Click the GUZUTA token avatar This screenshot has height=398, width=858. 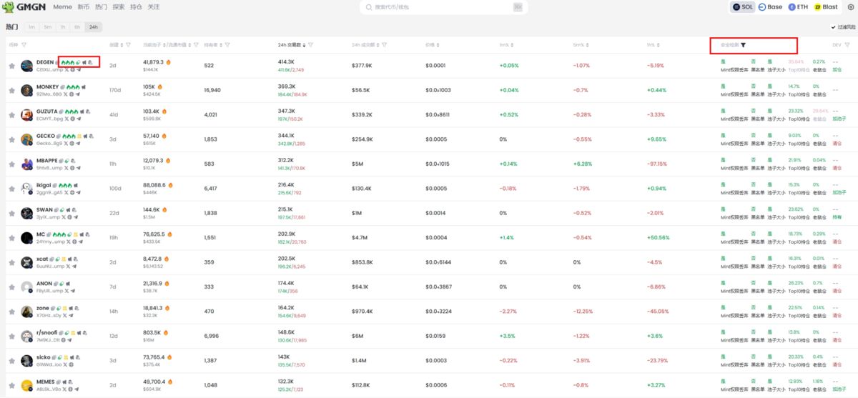(27, 114)
